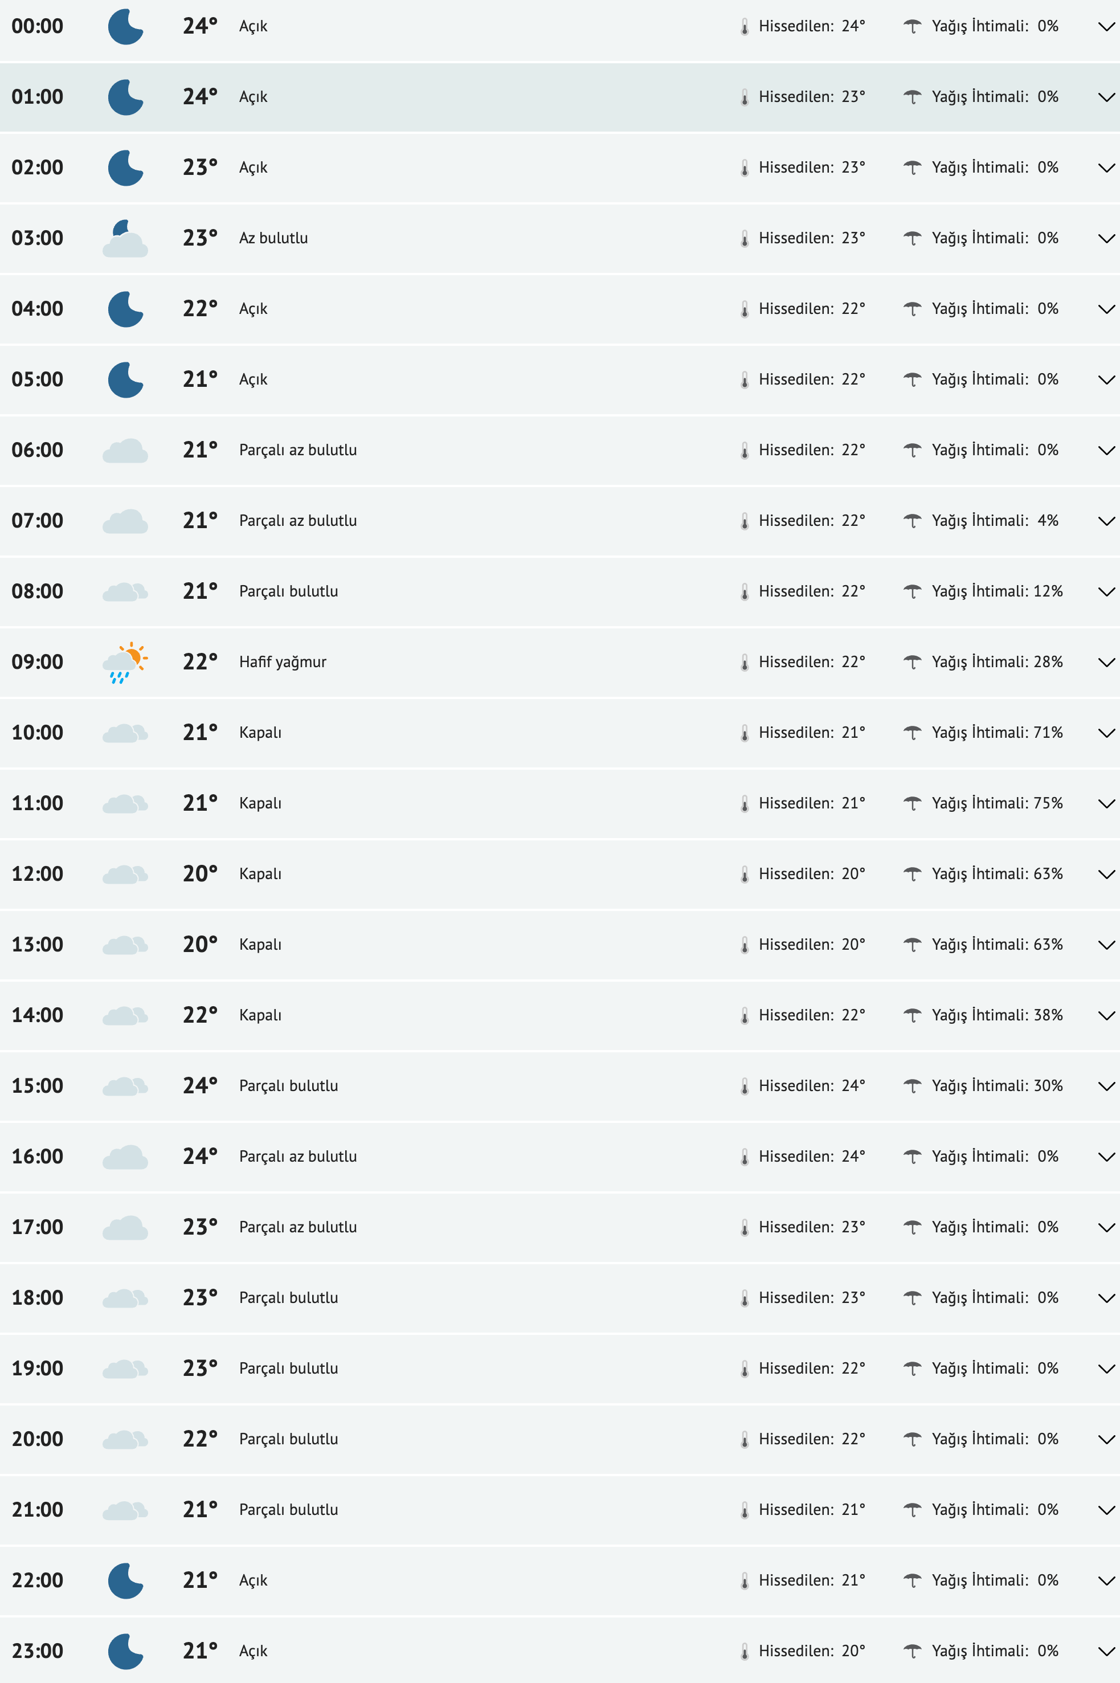
Task: Click 'Hissedilen: 24°' in the 16:00 row
Action: tap(811, 1157)
